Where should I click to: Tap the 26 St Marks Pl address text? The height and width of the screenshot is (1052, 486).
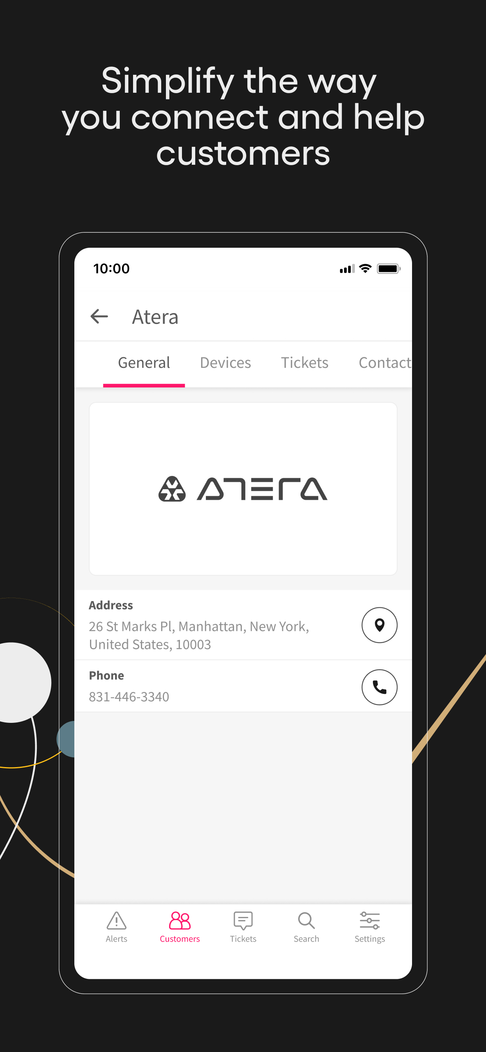[x=199, y=635]
